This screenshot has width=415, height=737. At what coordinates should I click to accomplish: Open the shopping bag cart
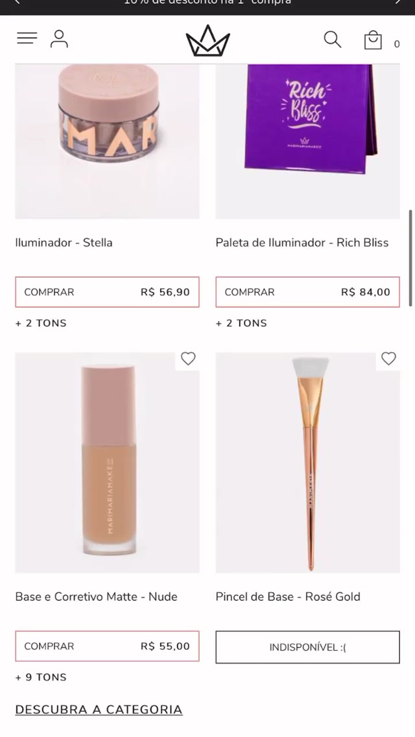(373, 40)
